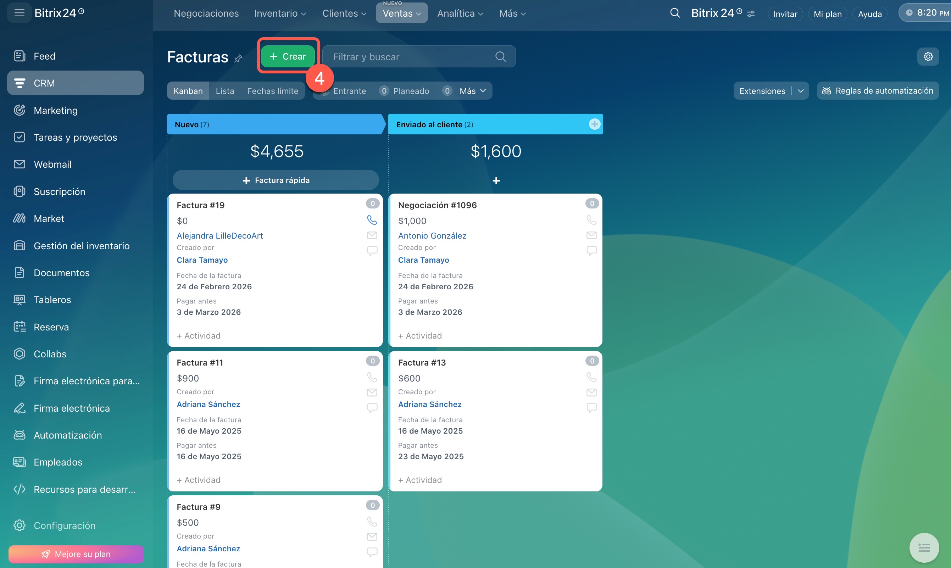Open the Analítica top menu

(460, 13)
